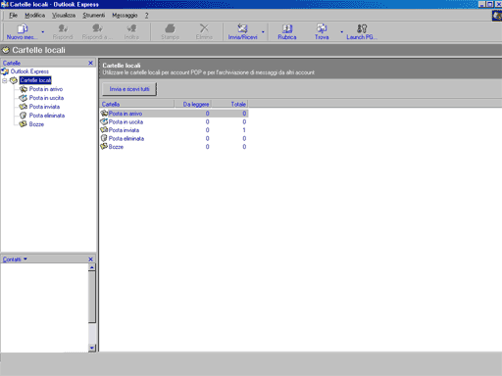Click the Invia e ricevi tutti button

click(x=129, y=89)
